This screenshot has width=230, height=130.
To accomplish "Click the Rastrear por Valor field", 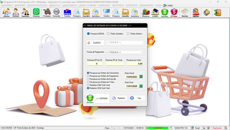I will pyautogui.click(x=135, y=64).
